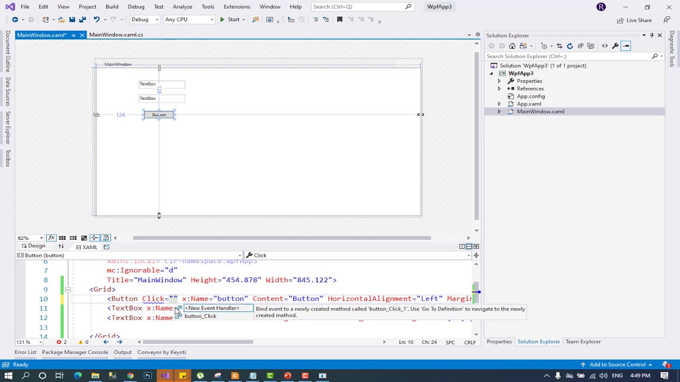This screenshot has width=680, height=382.
Task: Open the Server Explorer side tab
Action: click(7, 127)
